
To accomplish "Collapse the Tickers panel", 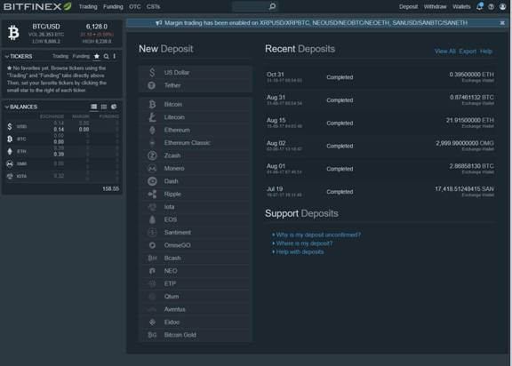I will (7, 57).
